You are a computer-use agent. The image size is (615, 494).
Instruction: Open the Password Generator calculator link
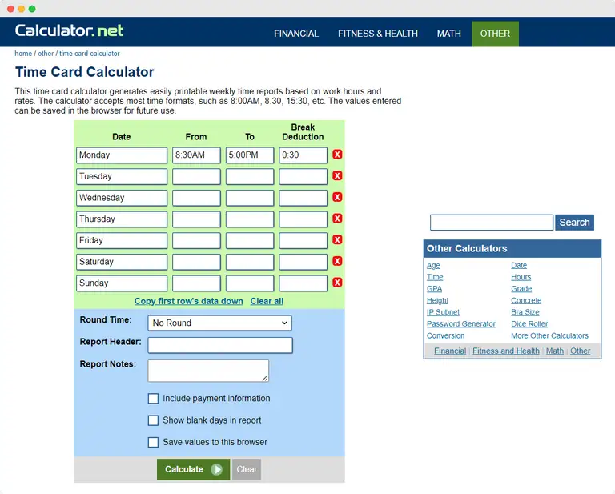[460, 324]
